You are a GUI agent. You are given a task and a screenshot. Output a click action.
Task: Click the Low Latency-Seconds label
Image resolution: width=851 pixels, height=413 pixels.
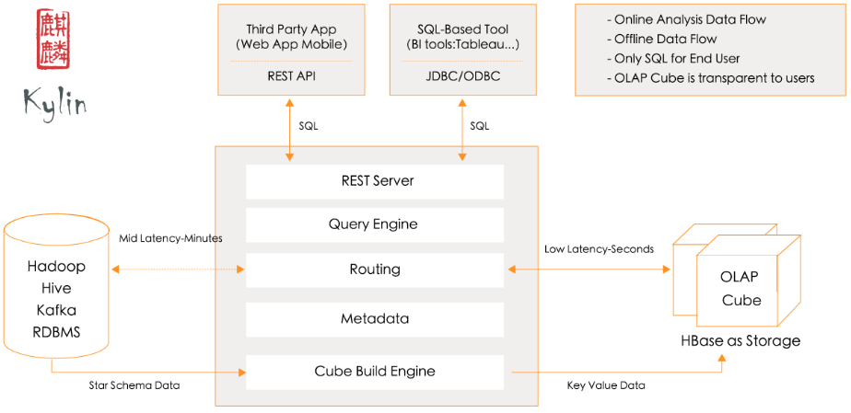point(600,249)
